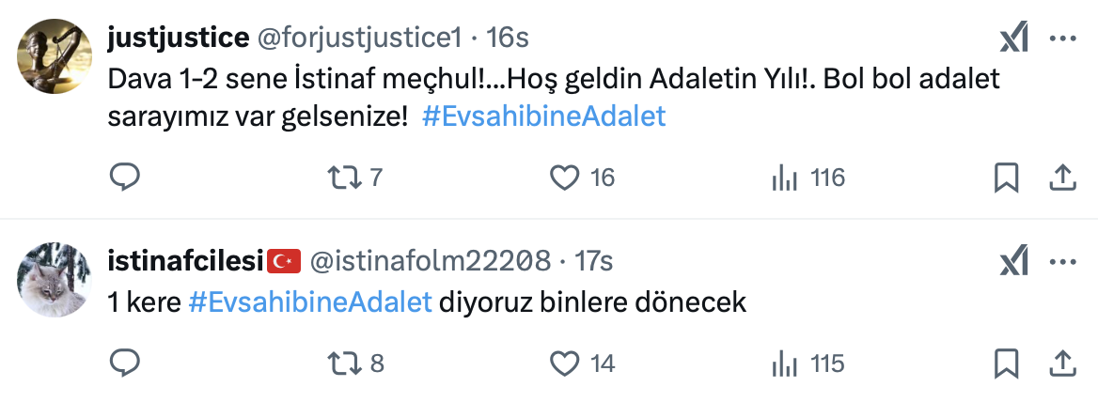
Task: Retweet the istinafcilesi post
Action: (x=340, y=363)
